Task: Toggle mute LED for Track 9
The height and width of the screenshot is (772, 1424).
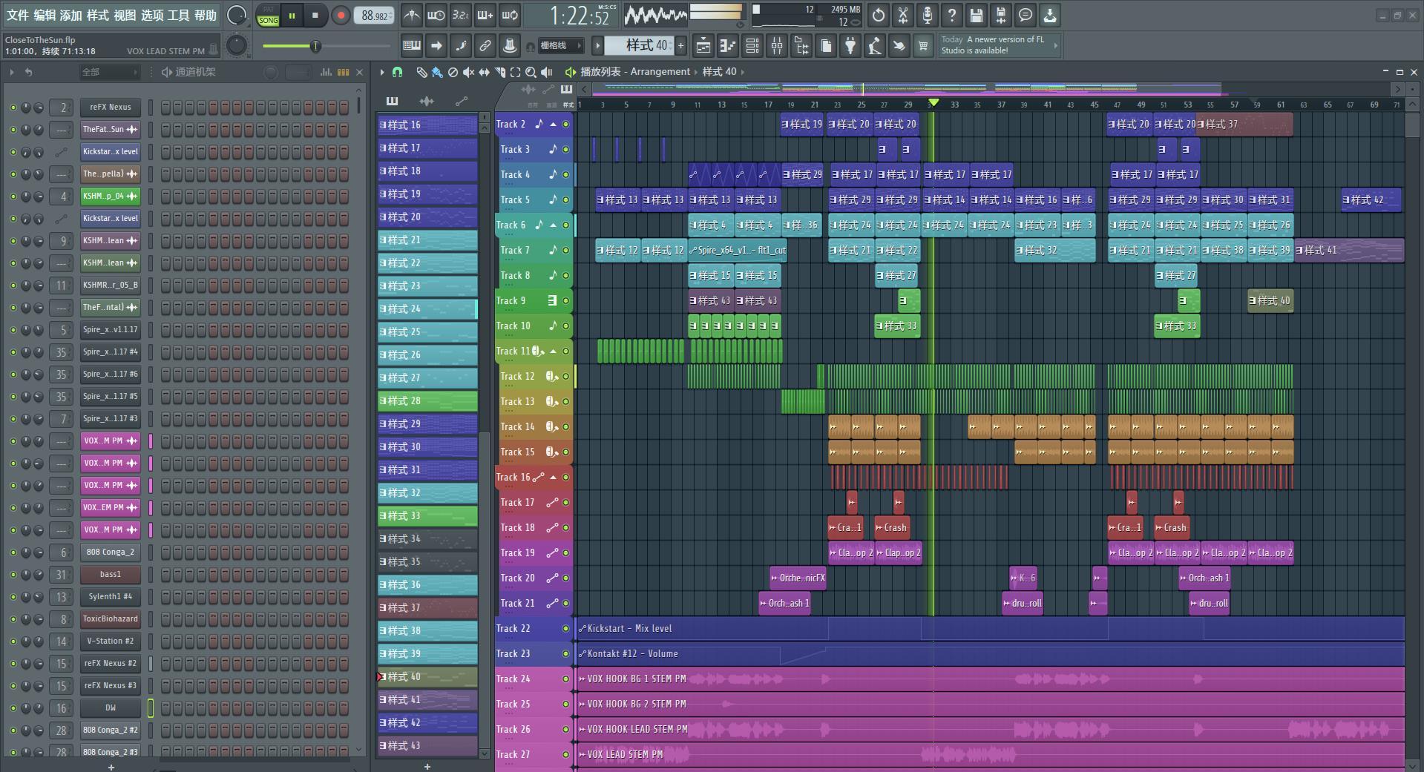Action: coord(565,300)
